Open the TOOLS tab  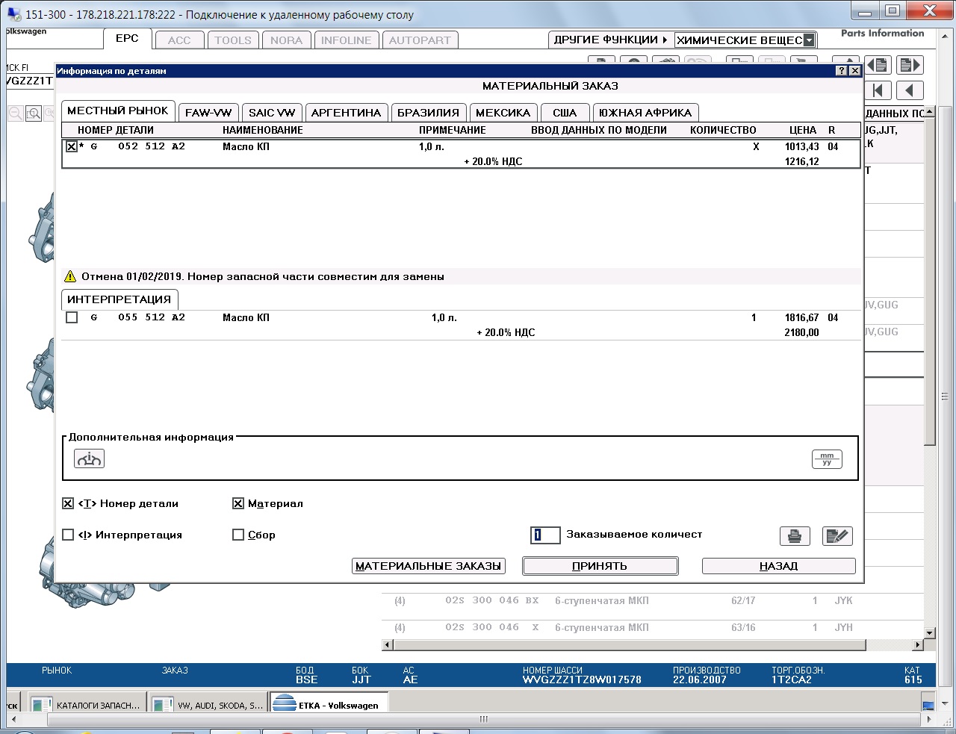click(x=233, y=40)
